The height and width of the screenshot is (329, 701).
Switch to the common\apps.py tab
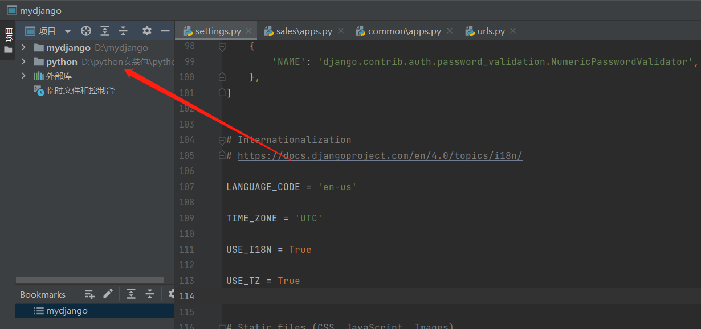click(403, 31)
